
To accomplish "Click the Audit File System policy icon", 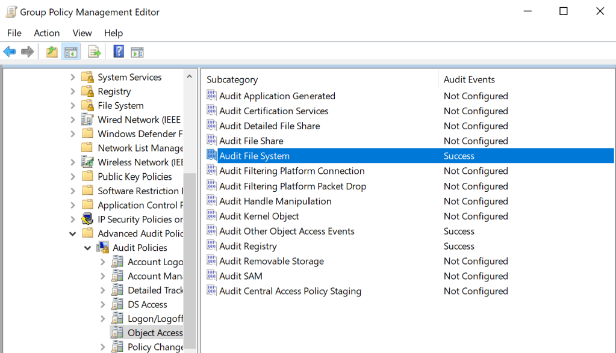I will pyautogui.click(x=211, y=156).
